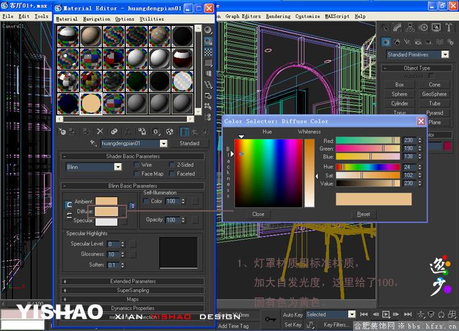
Task: Click the Play Animation button
Action: (x=386, y=314)
